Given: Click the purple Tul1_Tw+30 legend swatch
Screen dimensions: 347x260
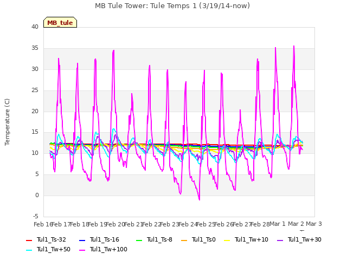Looking at the screenshot, I should click(x=280, y=240).
